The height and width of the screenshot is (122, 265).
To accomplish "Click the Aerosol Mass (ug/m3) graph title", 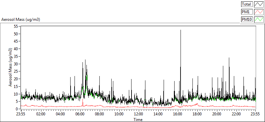I will (x=21, y=20).
